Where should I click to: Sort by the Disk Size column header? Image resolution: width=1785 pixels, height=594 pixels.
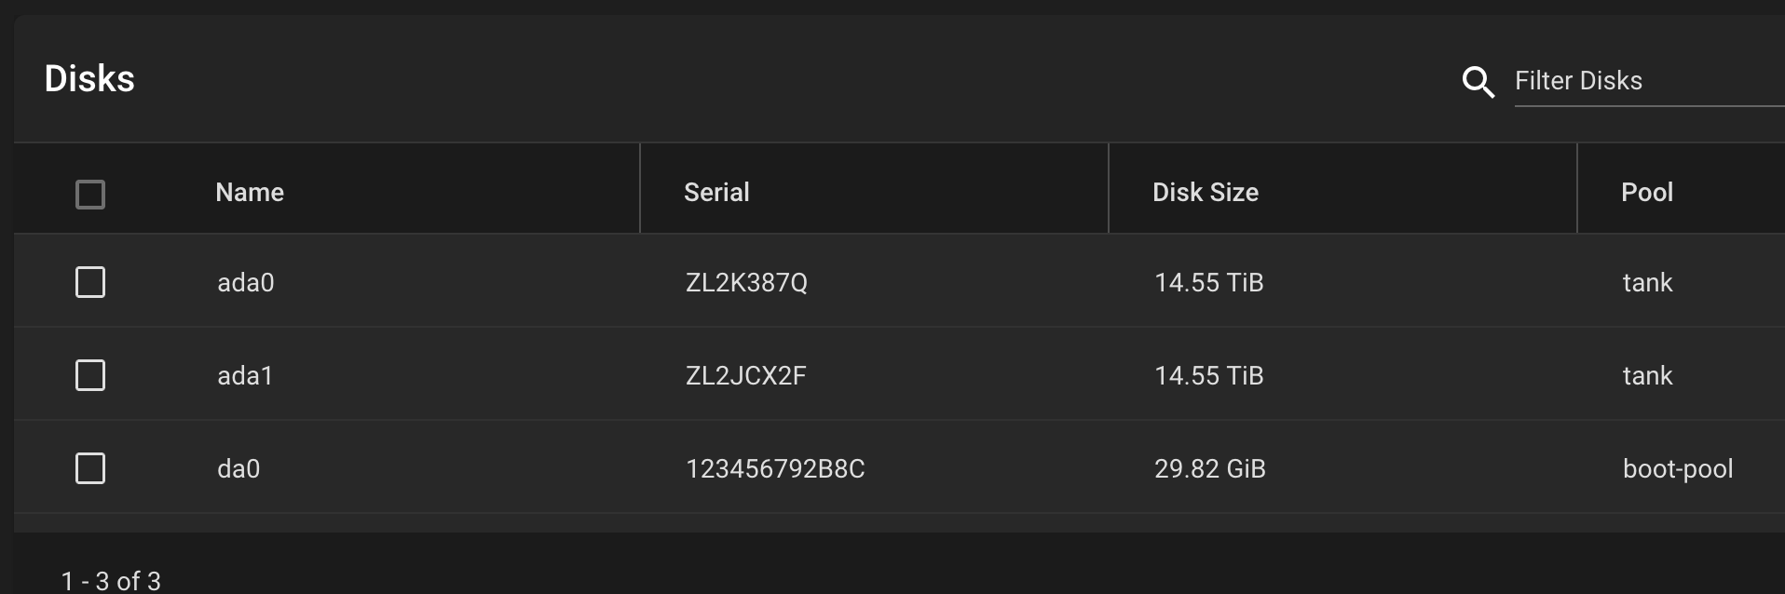point(1206,193)
